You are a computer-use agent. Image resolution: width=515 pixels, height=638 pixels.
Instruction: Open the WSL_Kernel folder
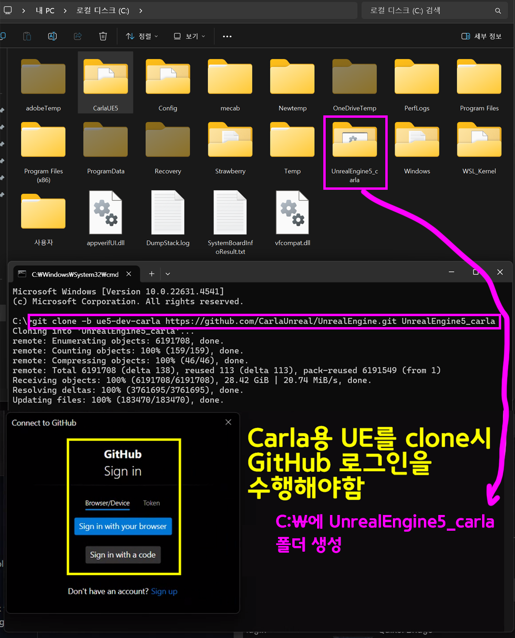pos(479,148)
